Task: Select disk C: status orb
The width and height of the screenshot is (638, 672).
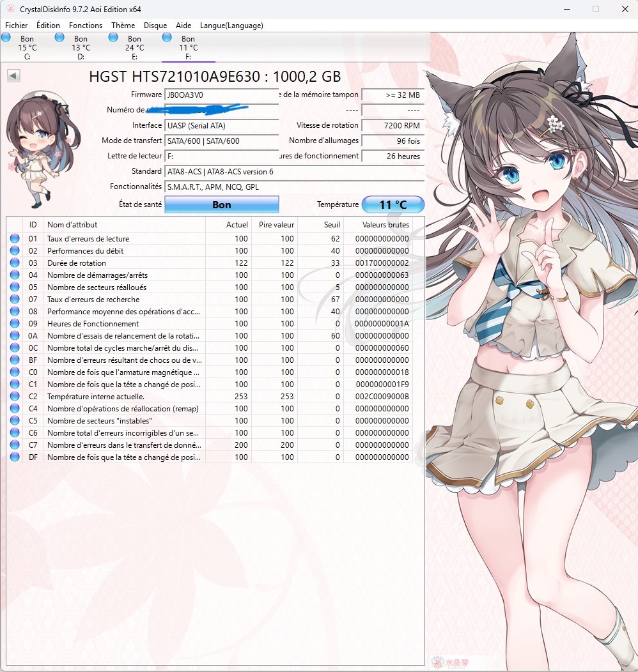Action: [6, 38]
